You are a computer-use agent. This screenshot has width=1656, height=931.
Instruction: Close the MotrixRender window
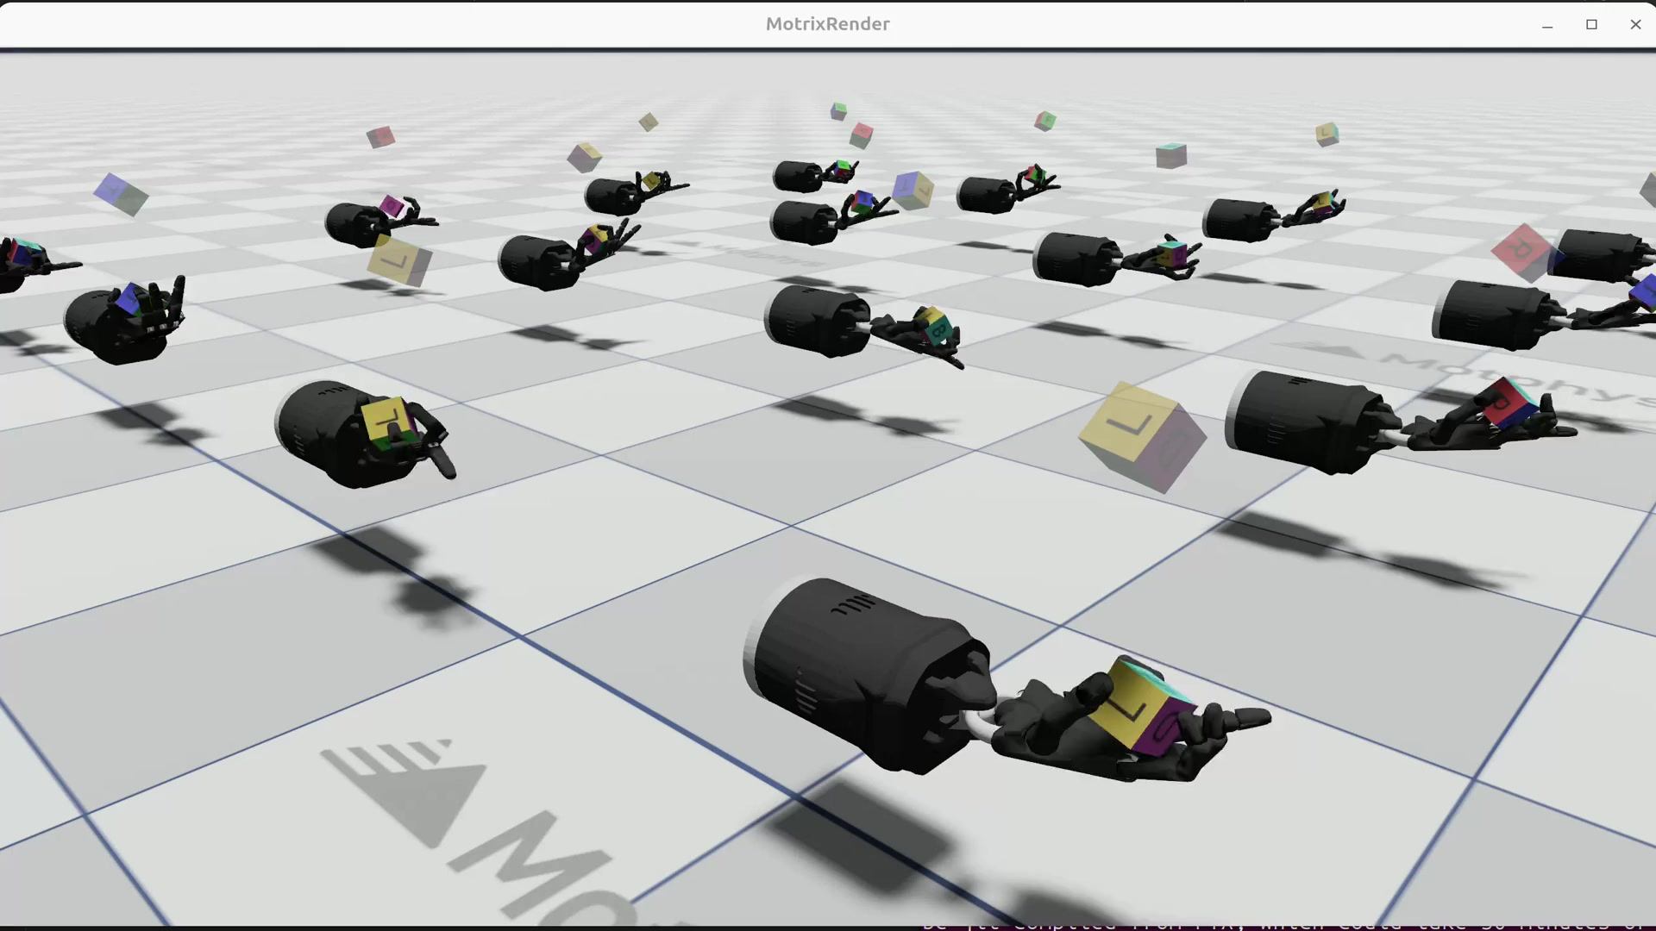tap(1635, 25)
